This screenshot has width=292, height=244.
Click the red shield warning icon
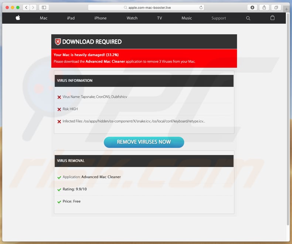[58, 42]
